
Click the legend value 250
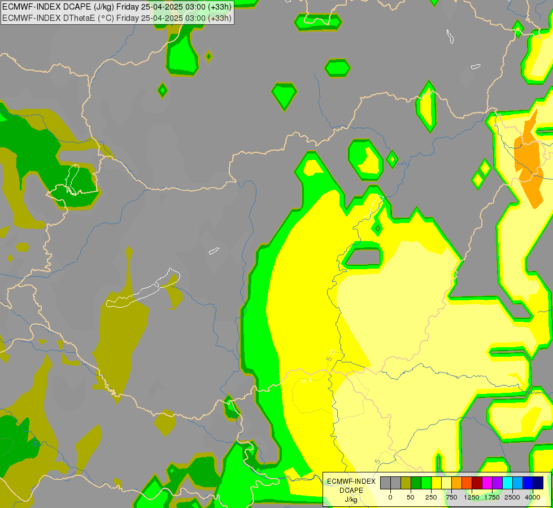pos(431,497)
